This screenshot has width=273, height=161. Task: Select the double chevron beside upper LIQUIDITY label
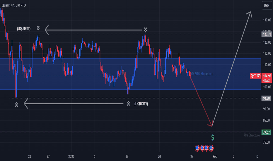[x=38, y=28]
